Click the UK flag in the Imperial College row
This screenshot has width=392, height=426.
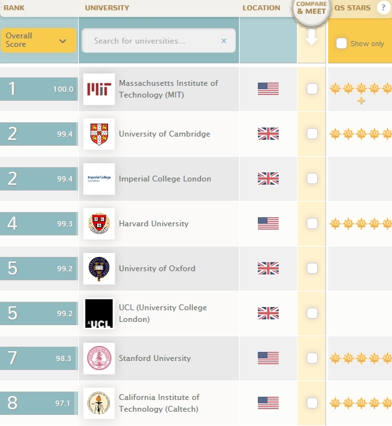click(268, 178)
